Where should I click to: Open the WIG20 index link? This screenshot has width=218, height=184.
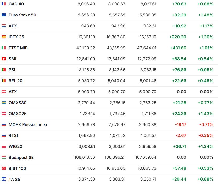click(x=15, y=146)
